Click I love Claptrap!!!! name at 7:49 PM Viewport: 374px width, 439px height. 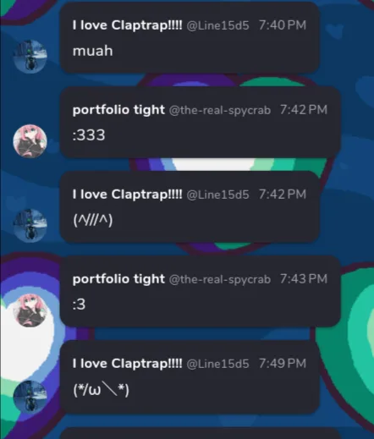[127, 364]
